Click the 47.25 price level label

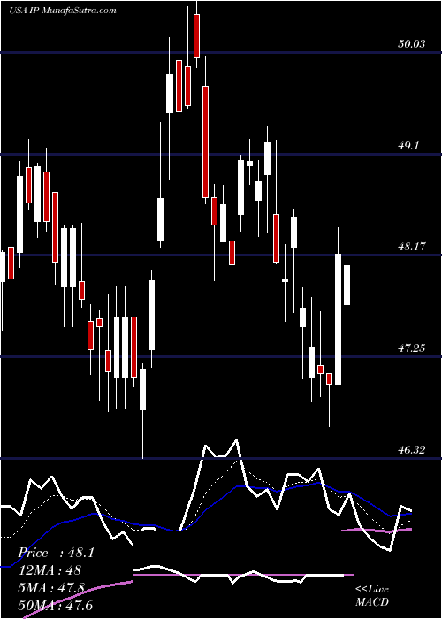(412, 348)
